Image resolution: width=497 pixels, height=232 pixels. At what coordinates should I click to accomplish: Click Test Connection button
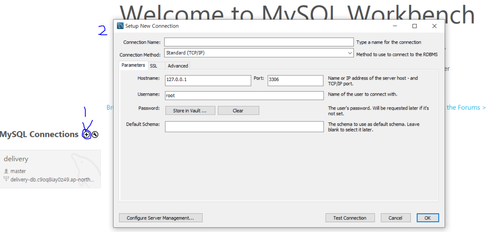[350, 218]
